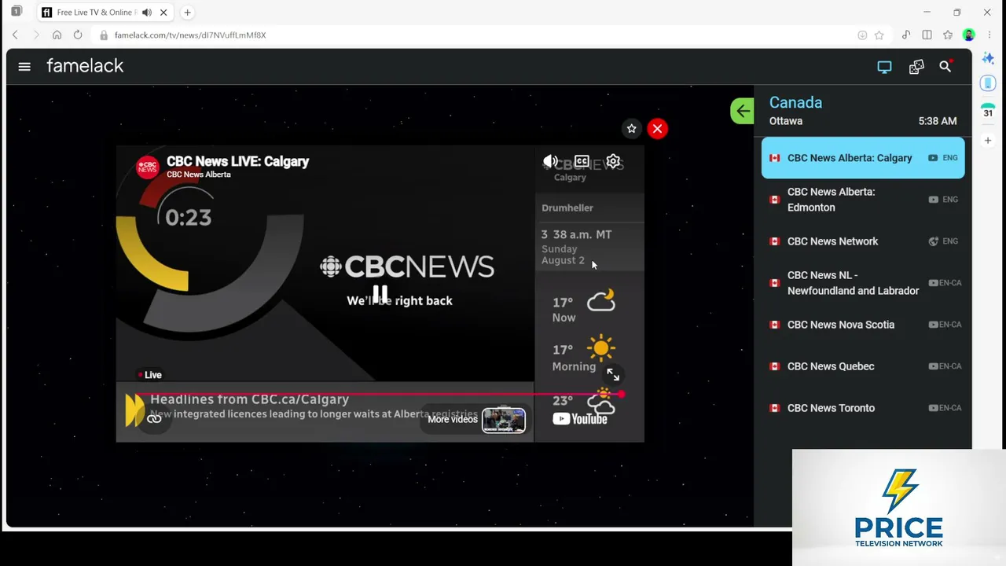The width and height of the screenshot is (1006, 566).
Task: Open a new browser tab
Action: [x=187, y=13]
